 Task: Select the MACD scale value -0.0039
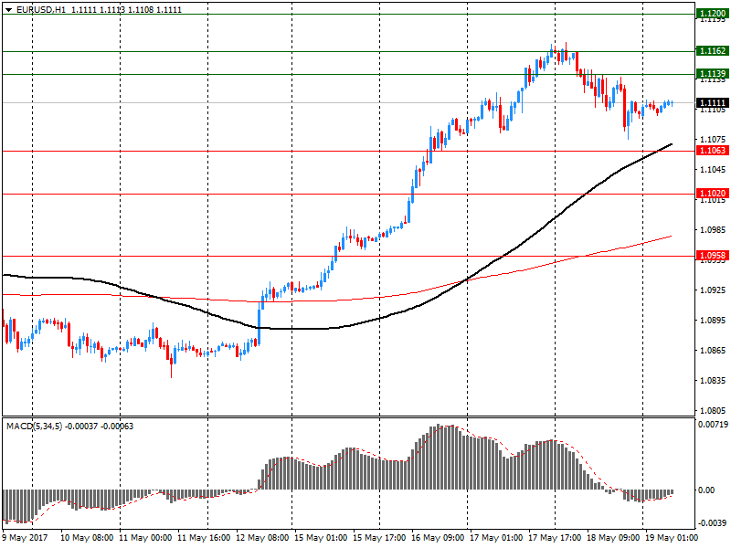coord(712,522)
